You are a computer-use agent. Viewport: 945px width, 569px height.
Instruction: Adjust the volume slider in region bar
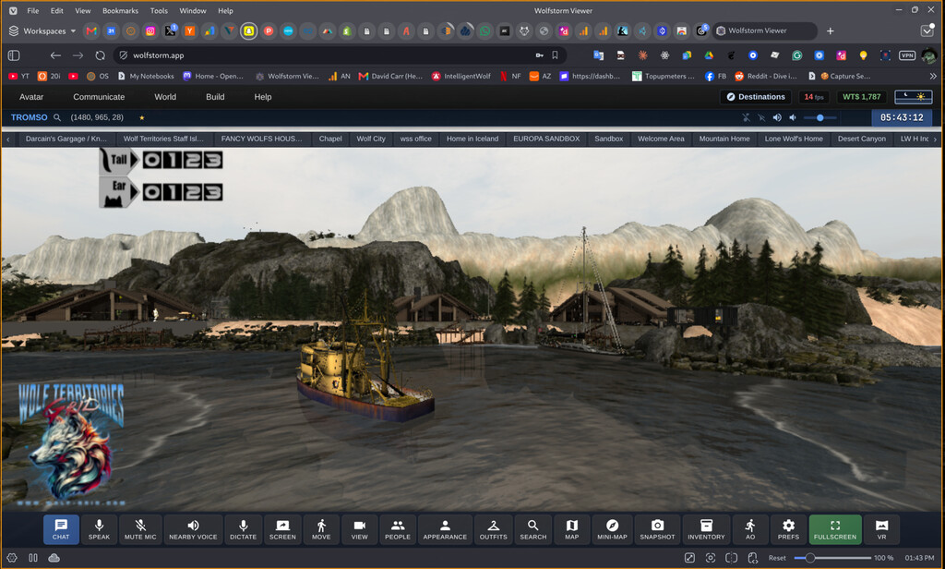[819, 117]
